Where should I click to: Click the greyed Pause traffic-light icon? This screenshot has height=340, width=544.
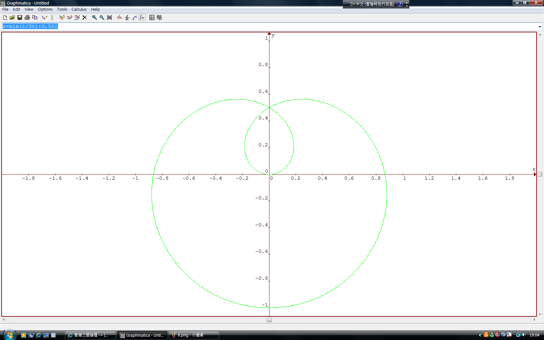[52, 17]
